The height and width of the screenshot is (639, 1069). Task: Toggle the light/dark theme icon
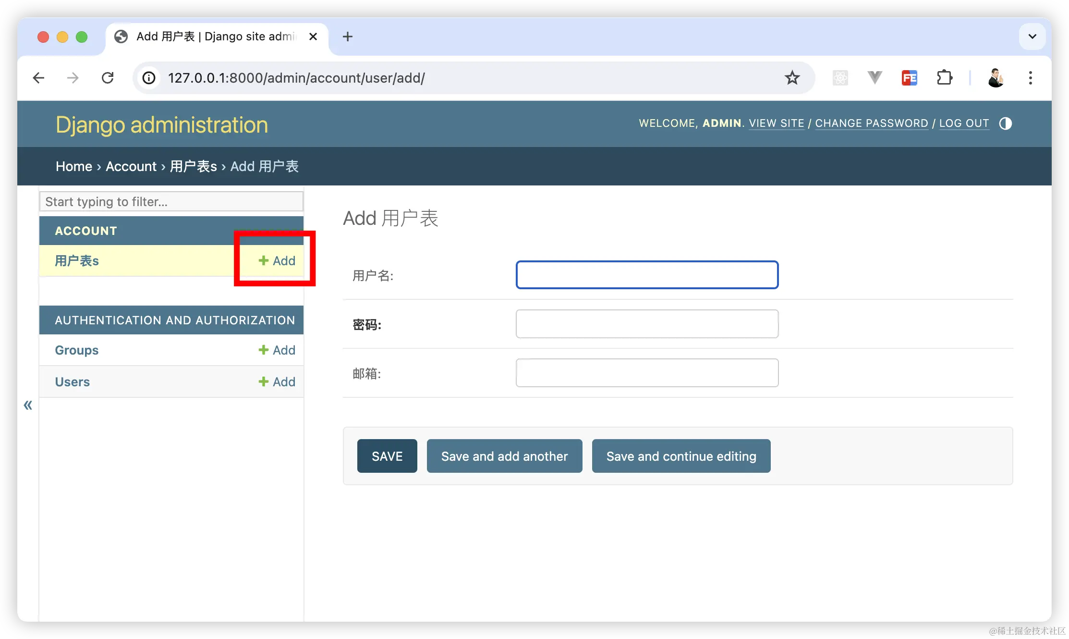tap(1005, 123)
